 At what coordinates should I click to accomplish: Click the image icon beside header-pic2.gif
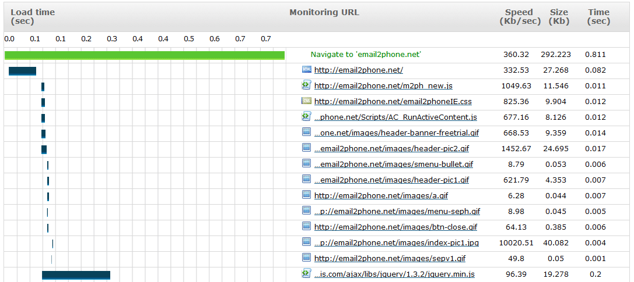306,148
